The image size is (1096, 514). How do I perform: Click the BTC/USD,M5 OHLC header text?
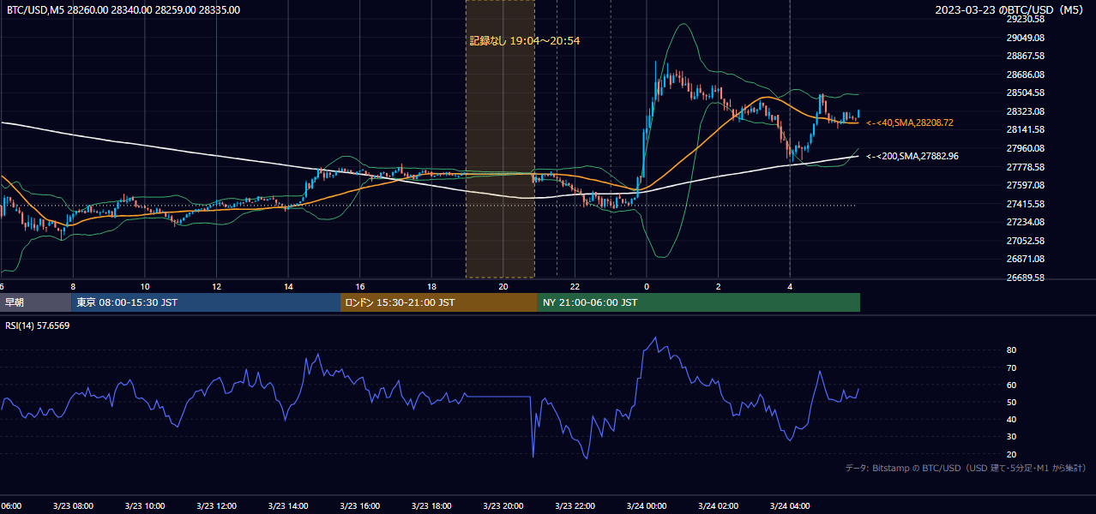coord(123,10)
